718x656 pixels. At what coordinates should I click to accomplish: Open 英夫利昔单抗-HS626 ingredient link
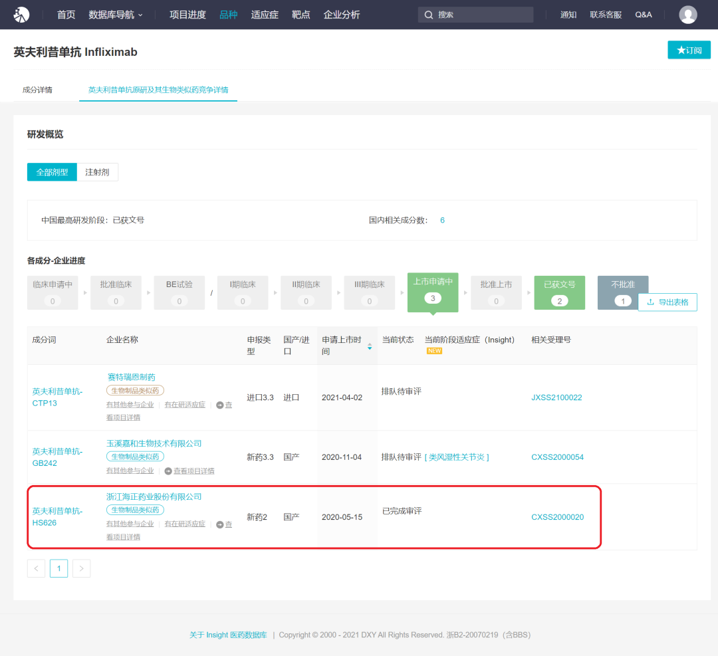pyautogui.click(x=57, y=517)
